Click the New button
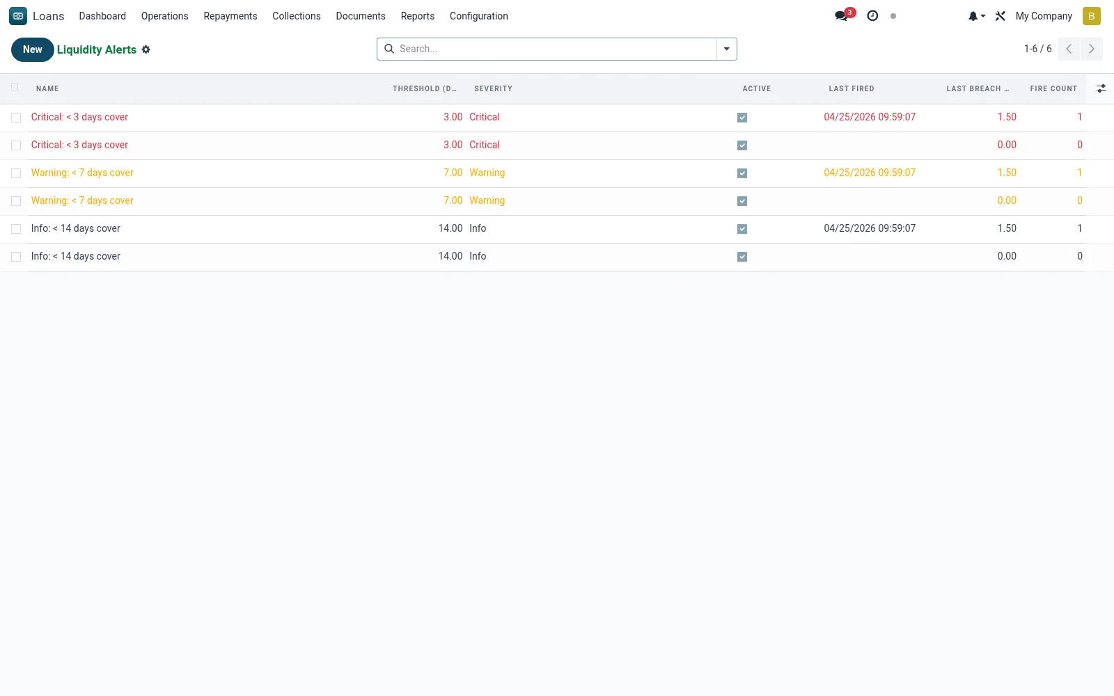The width and height of the screenshot is (1114, 696). click(33, 49)
